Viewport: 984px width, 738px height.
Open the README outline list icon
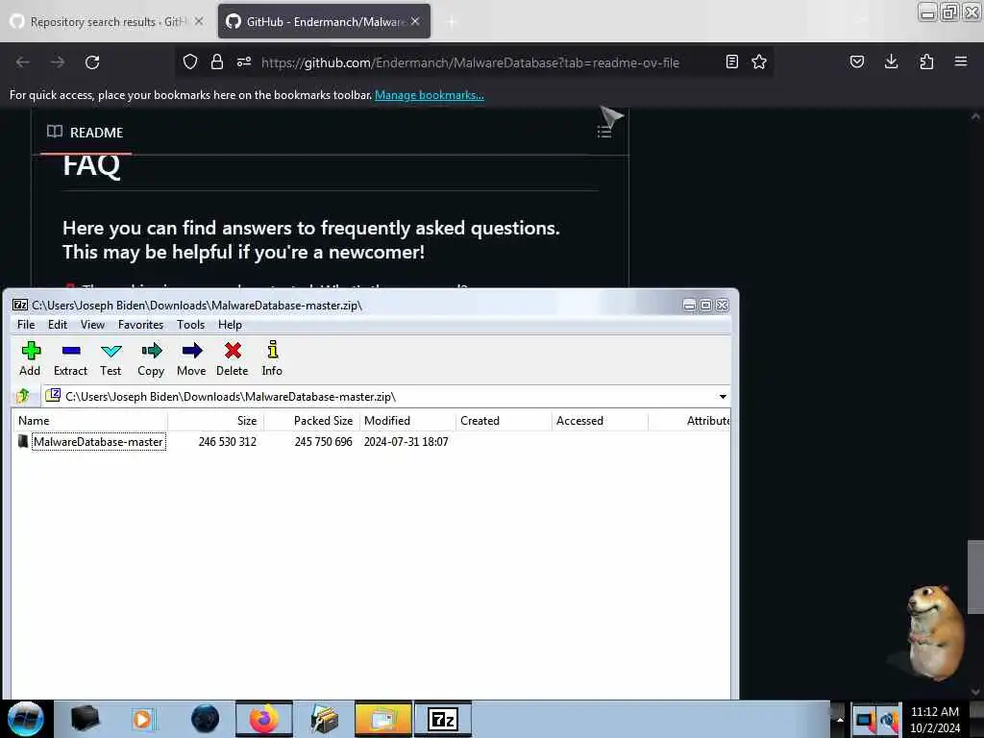pos(603,132)
